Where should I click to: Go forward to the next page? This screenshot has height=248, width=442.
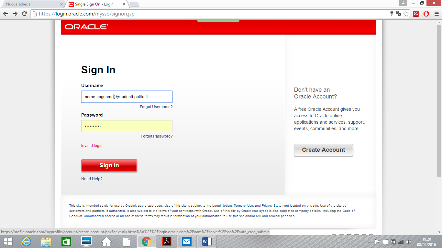click(x=15, y=14)
